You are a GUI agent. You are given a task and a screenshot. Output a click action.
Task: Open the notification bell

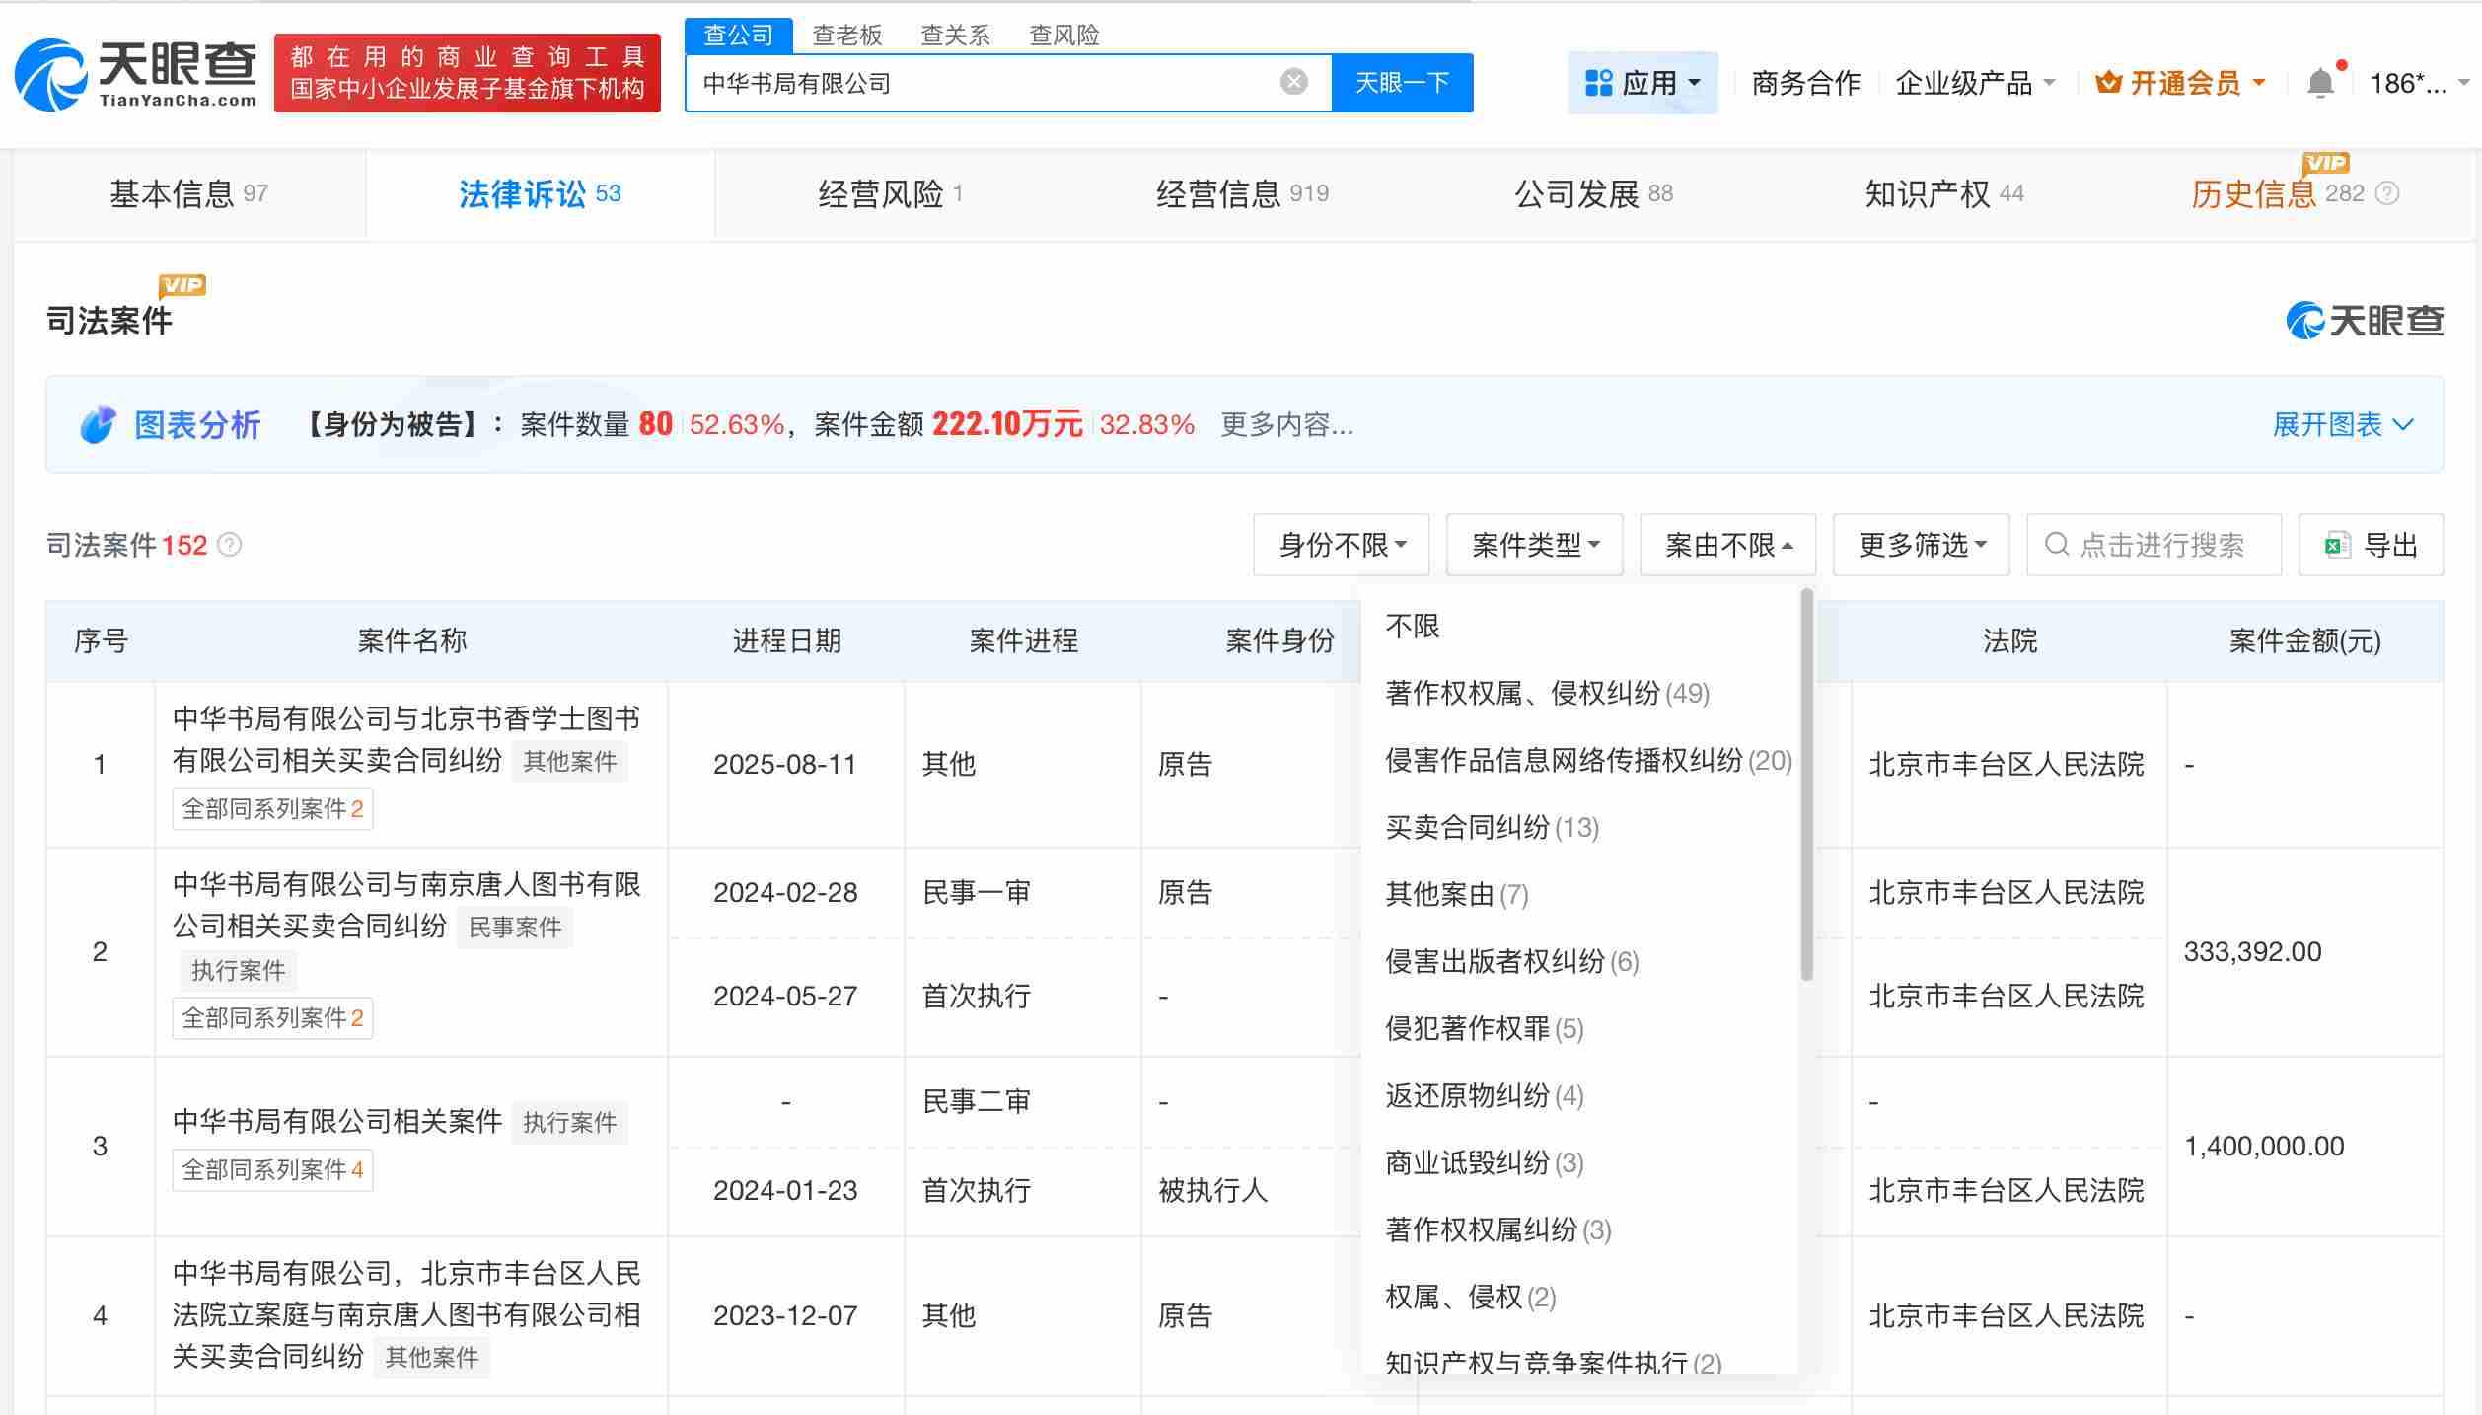(2322, 82)
